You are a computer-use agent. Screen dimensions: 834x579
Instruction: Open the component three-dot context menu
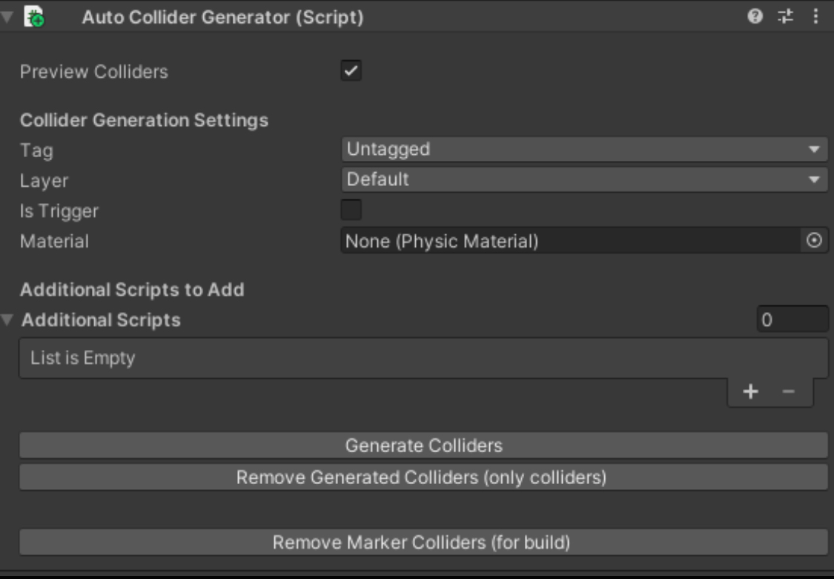click(x=815, y=16)
